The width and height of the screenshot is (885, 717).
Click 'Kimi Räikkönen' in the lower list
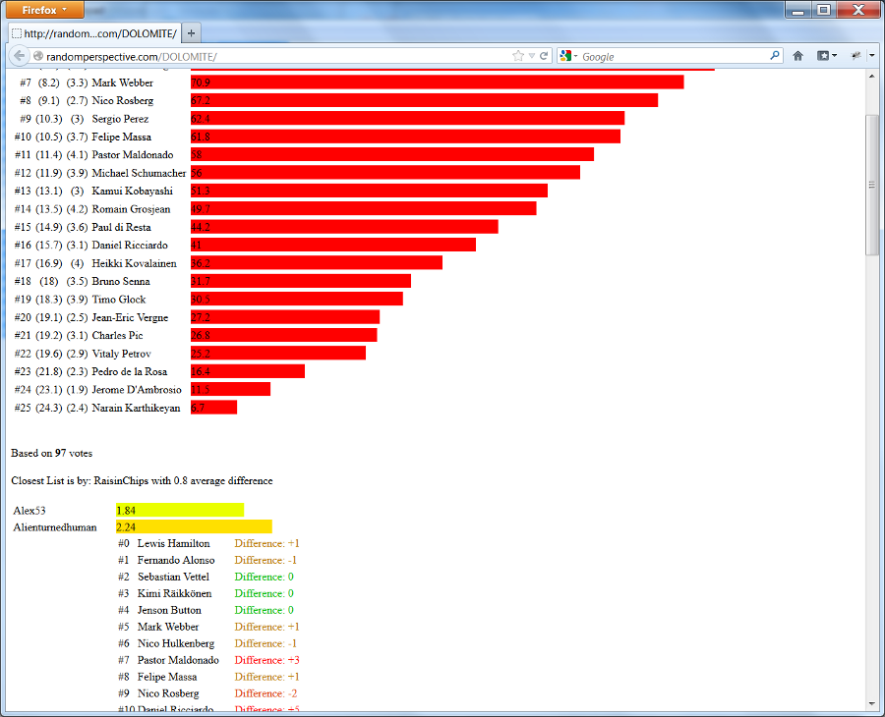point(174,593)
